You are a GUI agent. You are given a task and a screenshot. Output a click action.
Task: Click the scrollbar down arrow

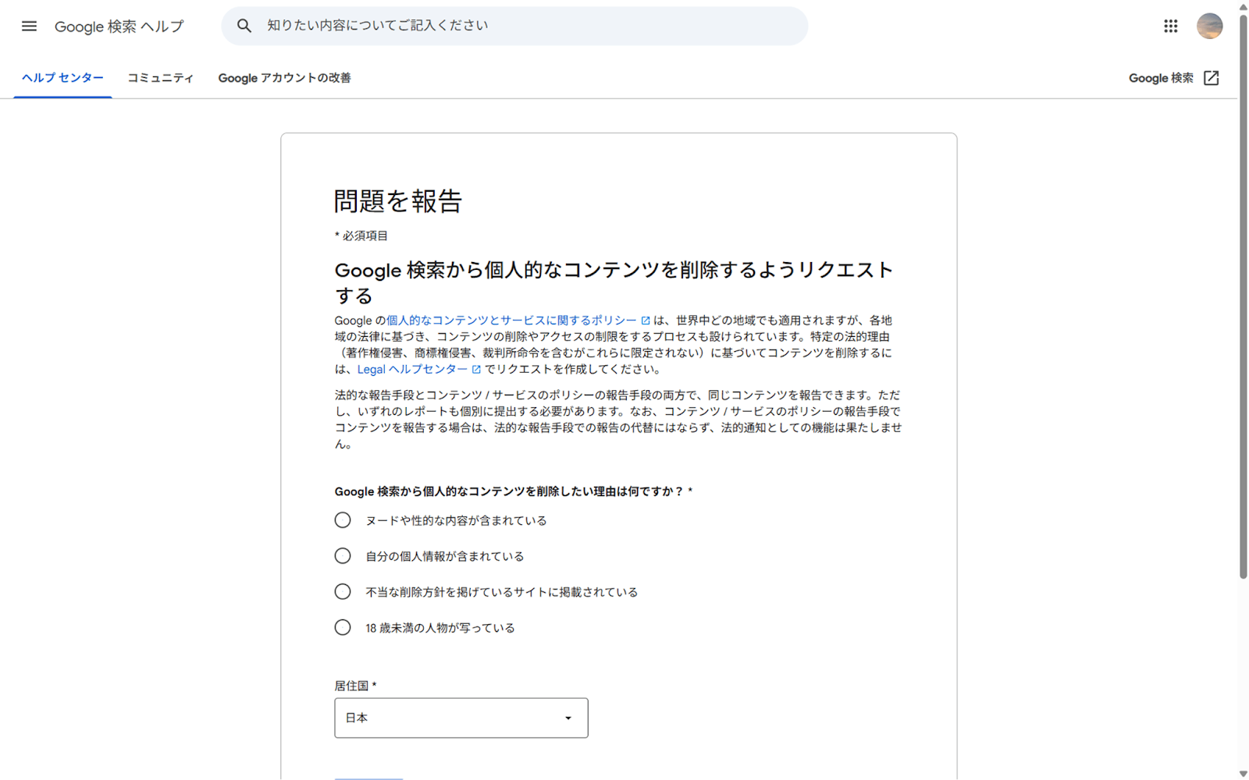pos(1243,772)
